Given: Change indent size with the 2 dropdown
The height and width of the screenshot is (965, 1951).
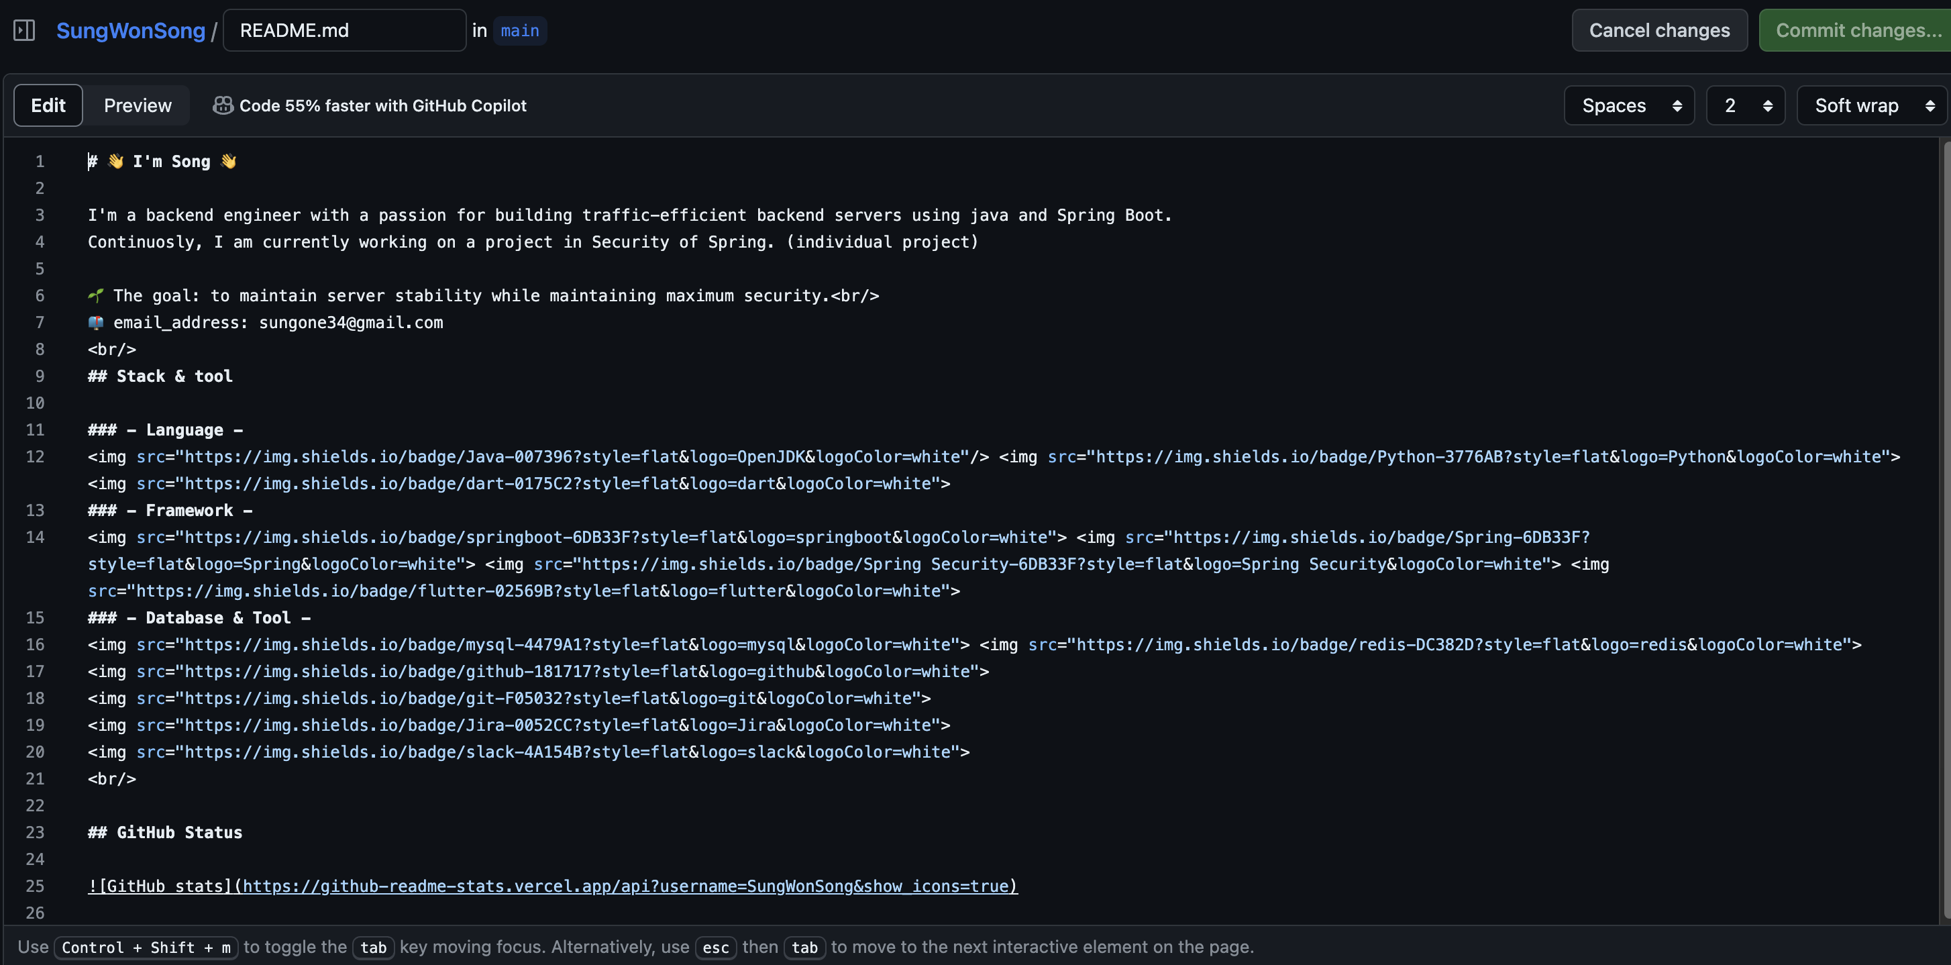Looking at the screenshot, I should coord(1745,105).
